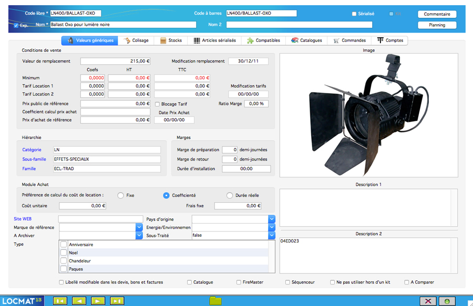Viewport: 473px width, 306px height.
Task: Click the Colisage tab icon
Action: click(x=127, y=40)
